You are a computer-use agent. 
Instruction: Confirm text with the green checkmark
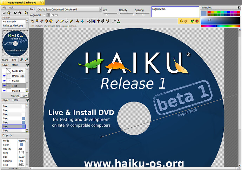(192, 21)
